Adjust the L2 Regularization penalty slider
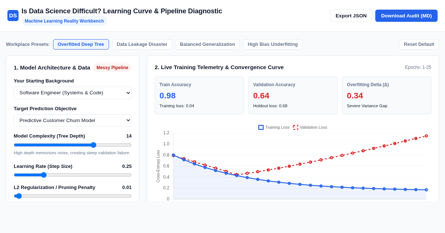 pyautogui.click(x=73, y=196)
